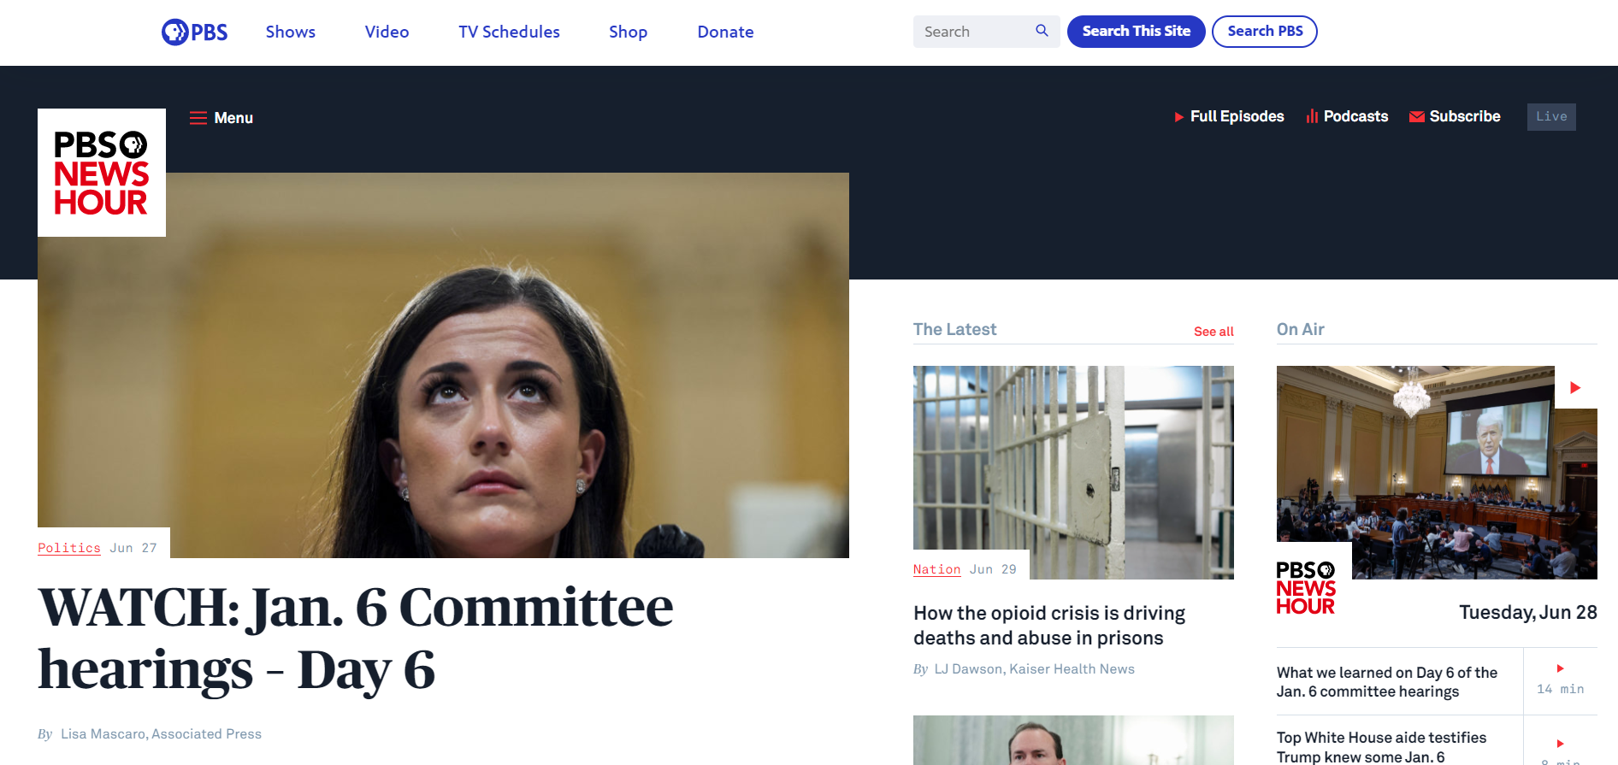Viewport: 1618px width, 765px height.
Task: Open TV Schedules in the top nav
Action: tap(509, 32)
